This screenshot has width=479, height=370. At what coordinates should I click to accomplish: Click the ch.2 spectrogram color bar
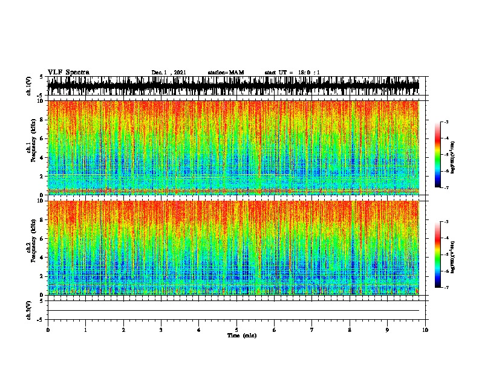(437, 255)
